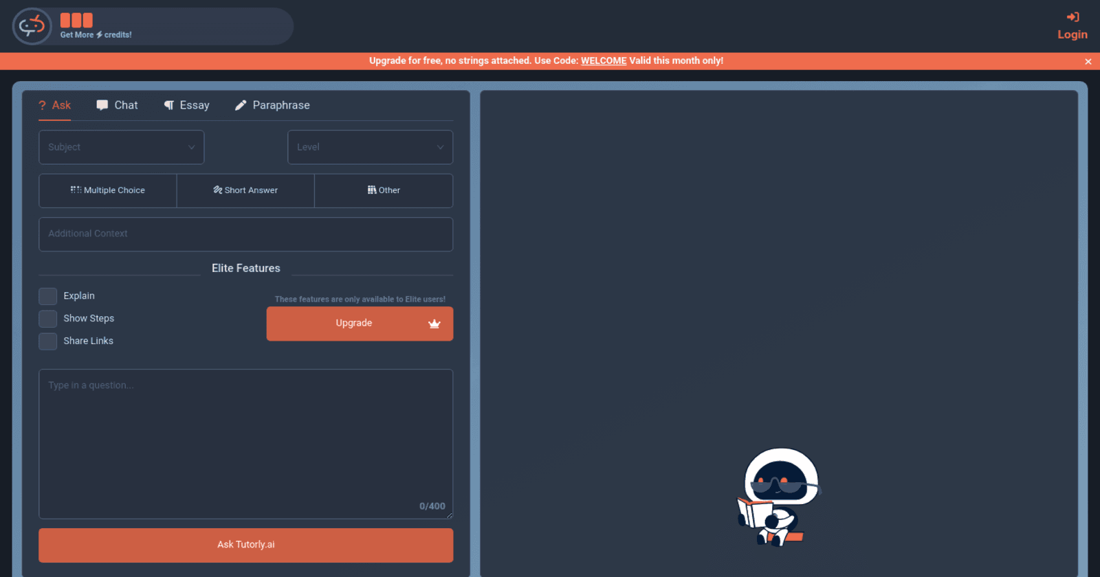Viewport: 1100px width, 577px height.
Task: Open the Subject dropdown
Action: (x=122, y=147)
